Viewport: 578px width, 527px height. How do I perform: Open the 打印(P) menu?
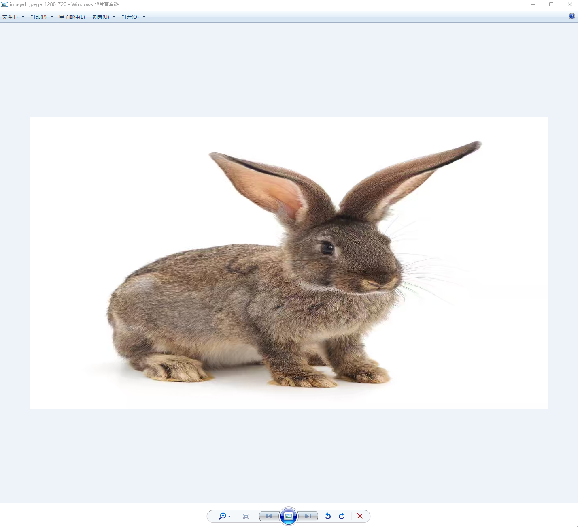point(38,17)
